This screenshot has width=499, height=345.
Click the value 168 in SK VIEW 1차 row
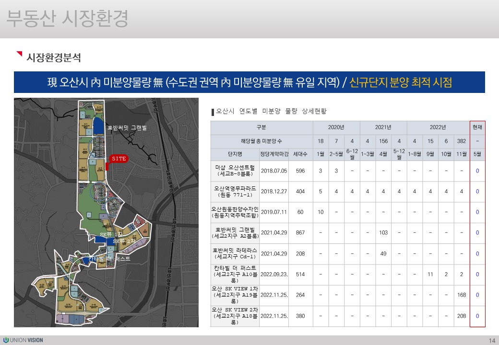pyautogui.click(x=462, y=295)
